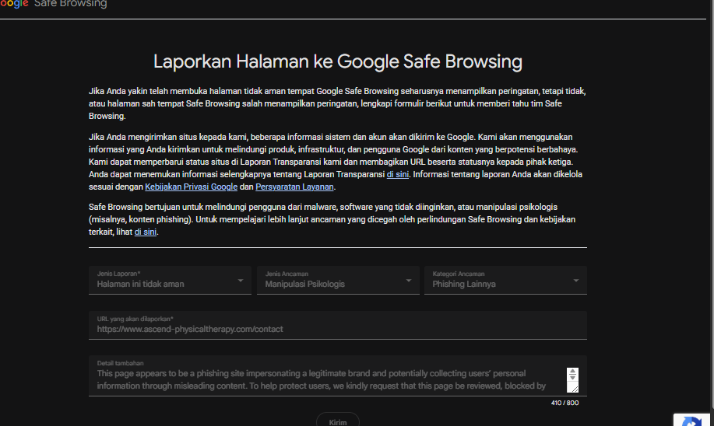Click the 410 / 800 character counter

tap(565, 403)
